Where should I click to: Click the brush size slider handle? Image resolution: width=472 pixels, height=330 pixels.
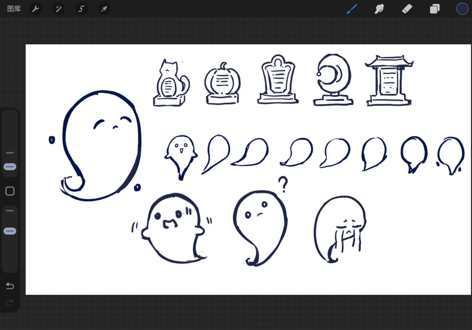10,167
